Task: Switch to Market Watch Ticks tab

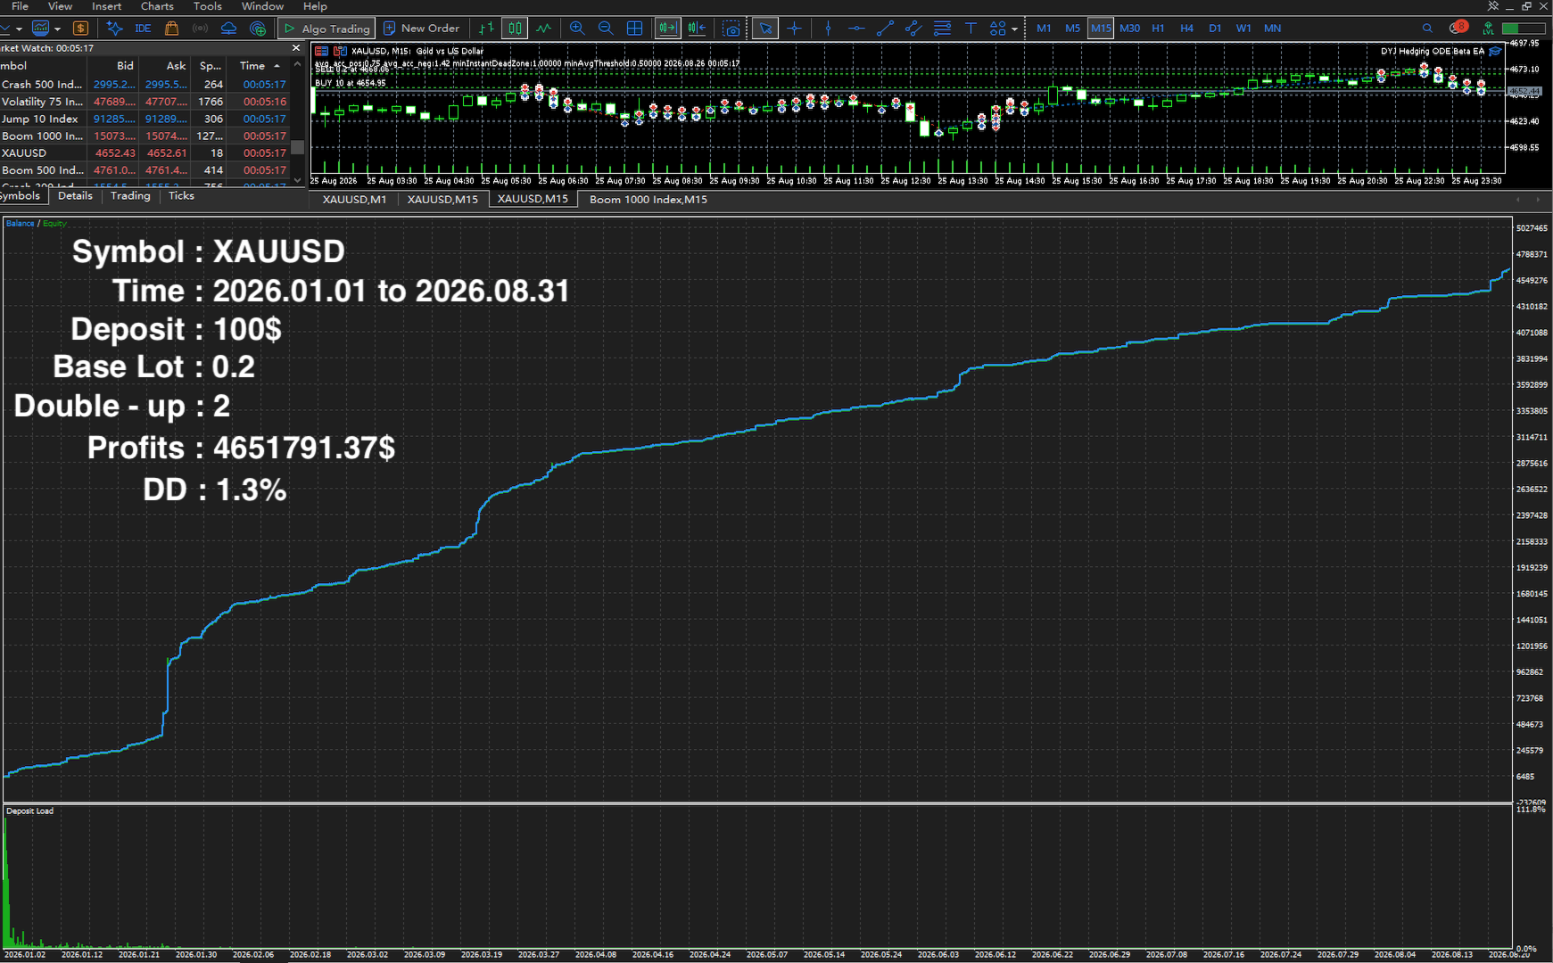Action: tap(181, 196)
